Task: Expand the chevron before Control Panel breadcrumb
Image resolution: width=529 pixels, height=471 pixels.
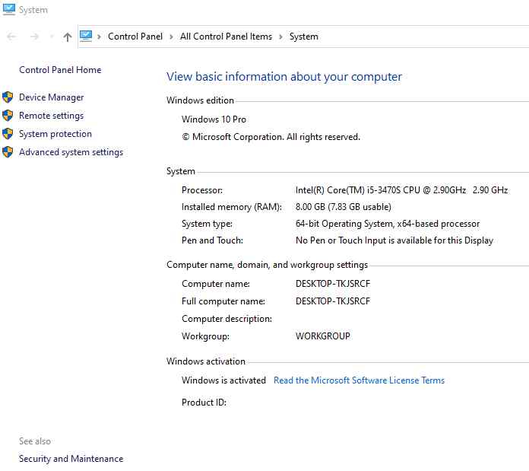Action: (99, 37)
